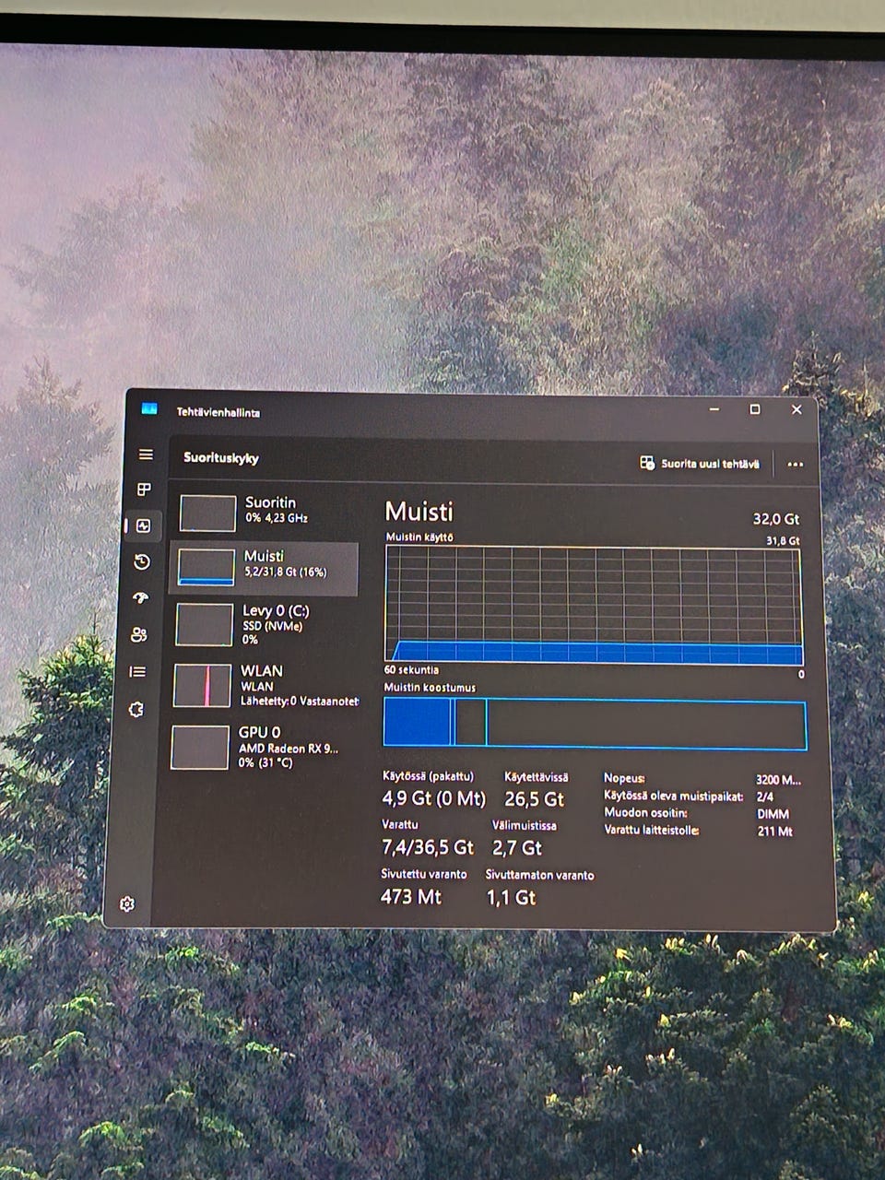The image size is (885, 1180).
Task: Select the Performance page icon
Action: point(143,525)
